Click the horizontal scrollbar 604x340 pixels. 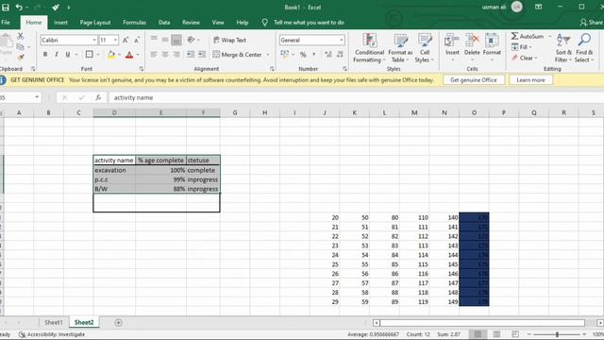click(x=482, y=322)
